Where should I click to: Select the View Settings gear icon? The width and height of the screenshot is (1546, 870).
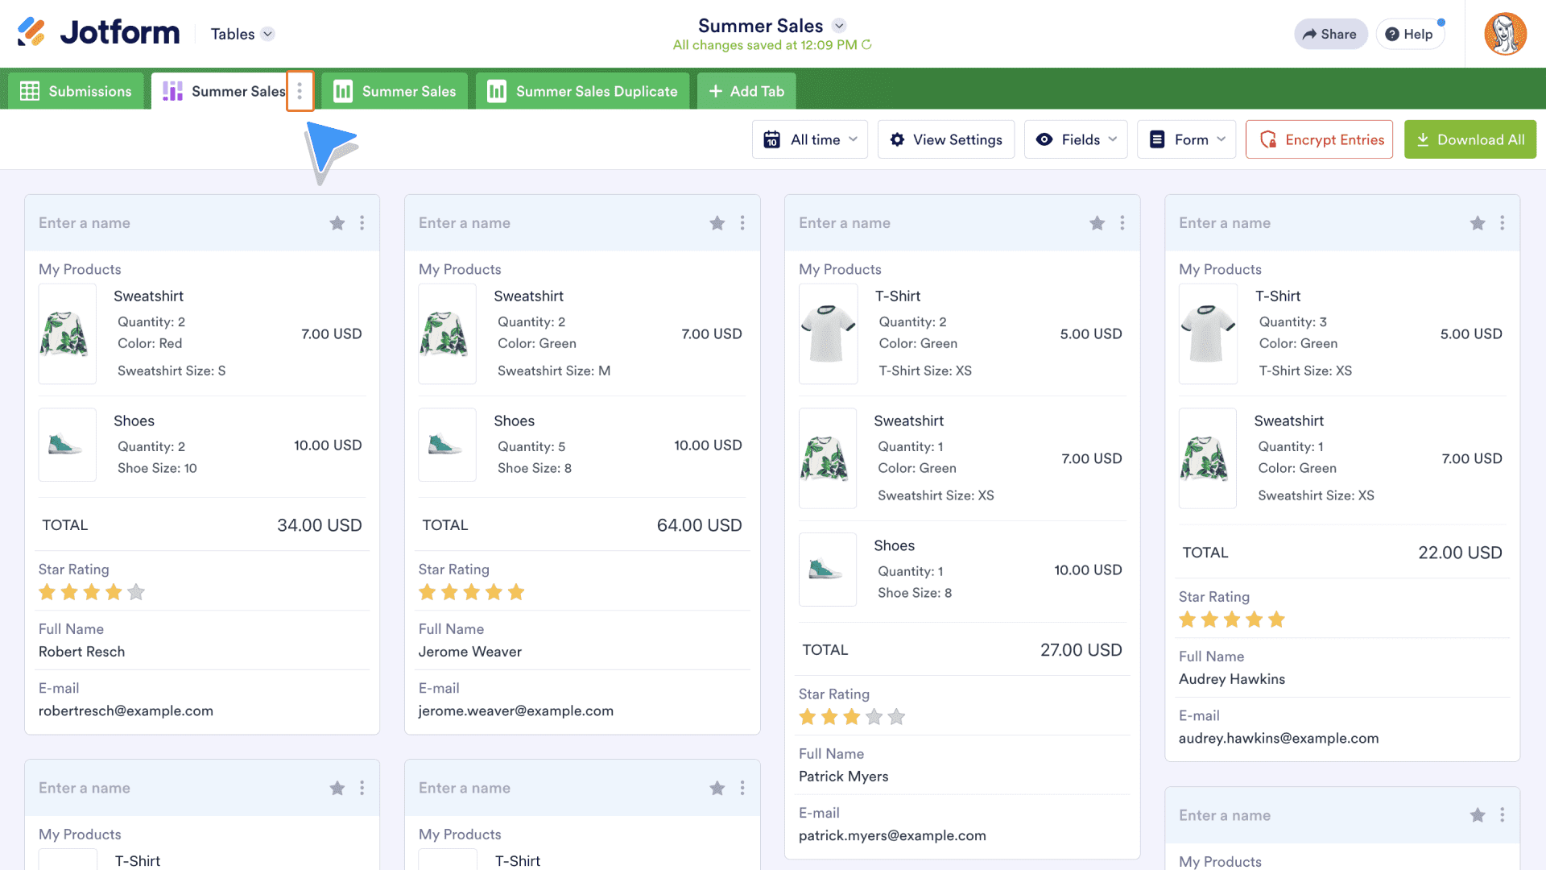(x=897, y=139)
